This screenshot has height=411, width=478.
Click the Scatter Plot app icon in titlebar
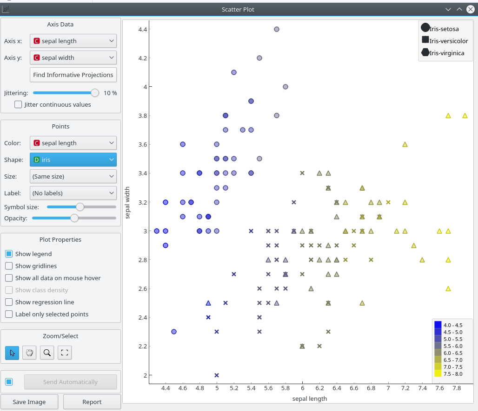click(5, 9)
